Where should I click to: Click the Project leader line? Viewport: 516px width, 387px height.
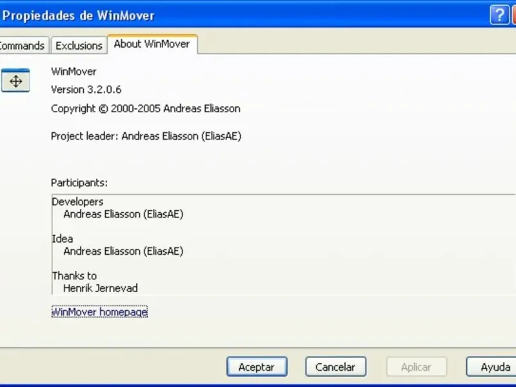tap(146, 136)
